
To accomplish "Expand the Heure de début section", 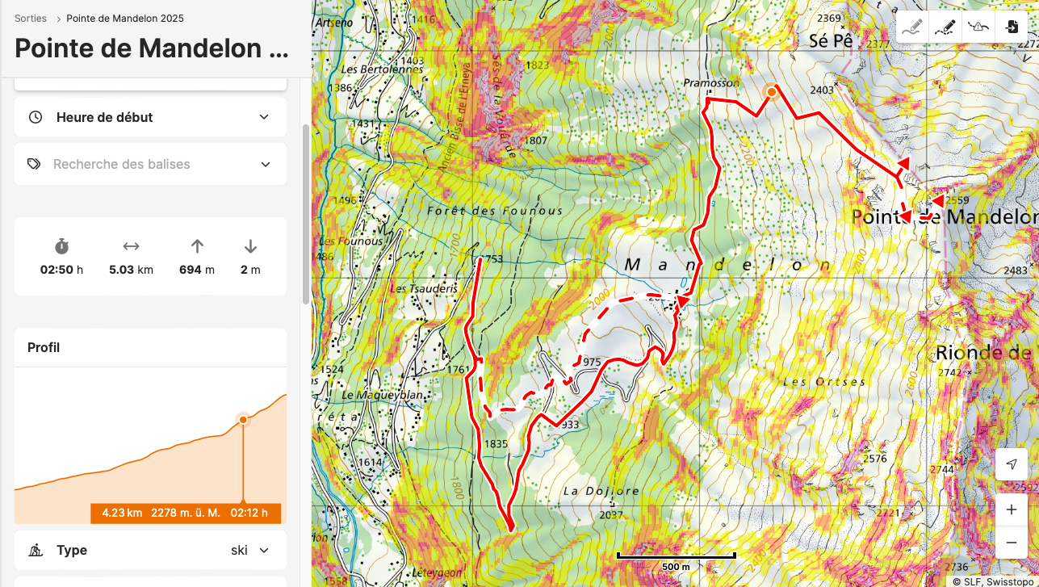I will coord(264,117).
